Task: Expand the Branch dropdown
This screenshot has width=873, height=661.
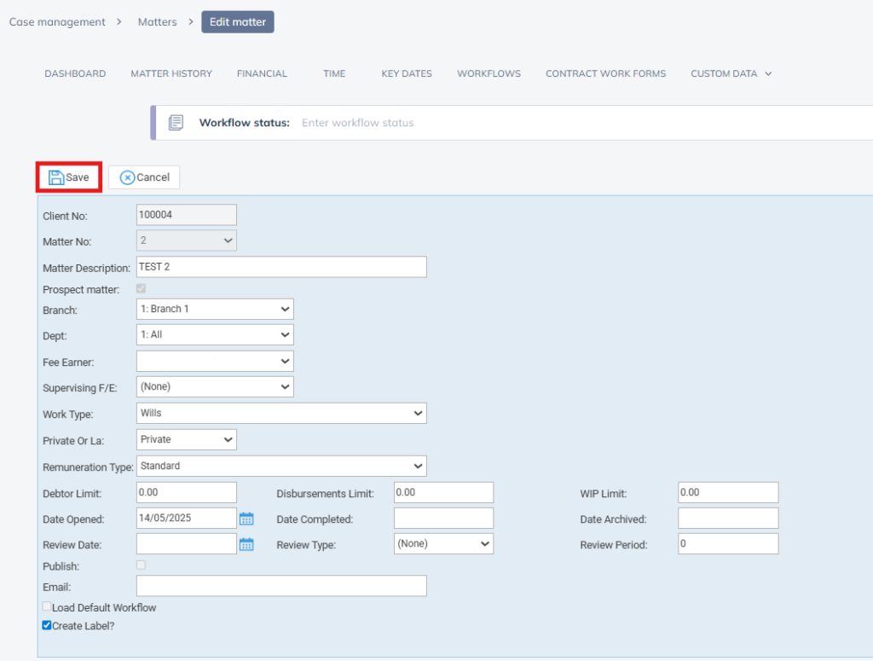Action: [x=215, y=309]
